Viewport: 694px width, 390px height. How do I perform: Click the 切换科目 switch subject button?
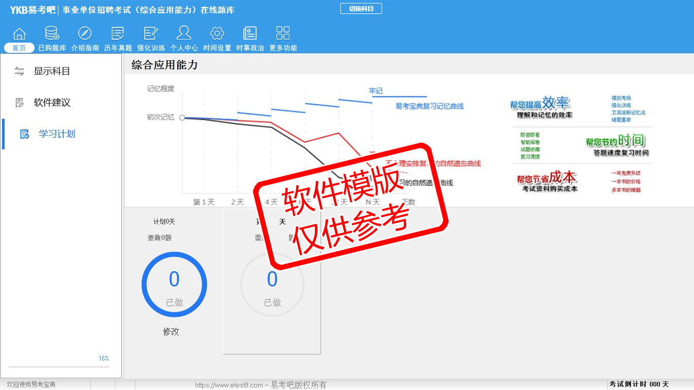361,9
